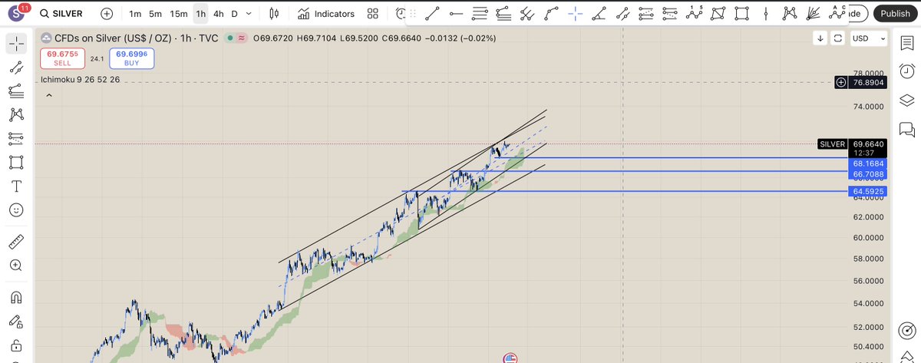Screen dimensions: 921x363
Task: Switch to the 15m timeframe
Action: coord(178,14)
